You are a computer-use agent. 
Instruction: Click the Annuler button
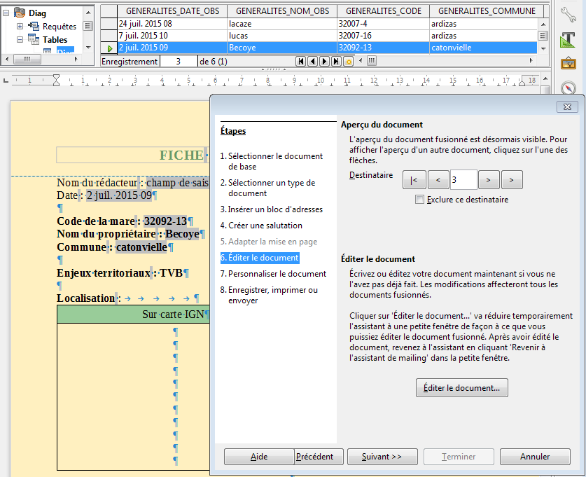535,457
